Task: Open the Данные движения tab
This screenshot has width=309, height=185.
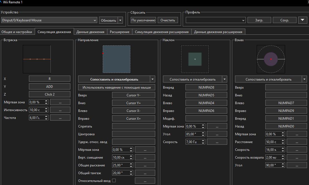Action: pyautogui.click(x=90, y=32)
